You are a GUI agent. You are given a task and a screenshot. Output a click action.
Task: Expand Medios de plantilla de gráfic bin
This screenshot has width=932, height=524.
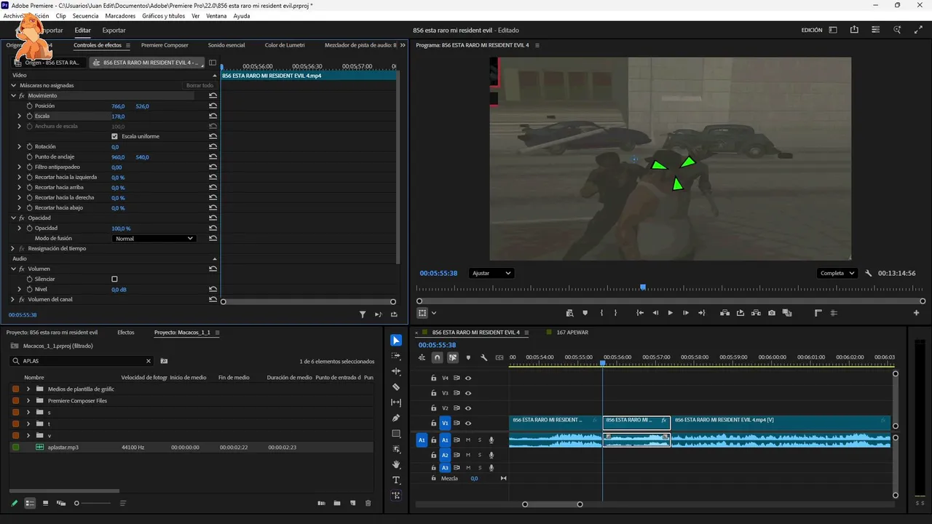click(28, 389)
